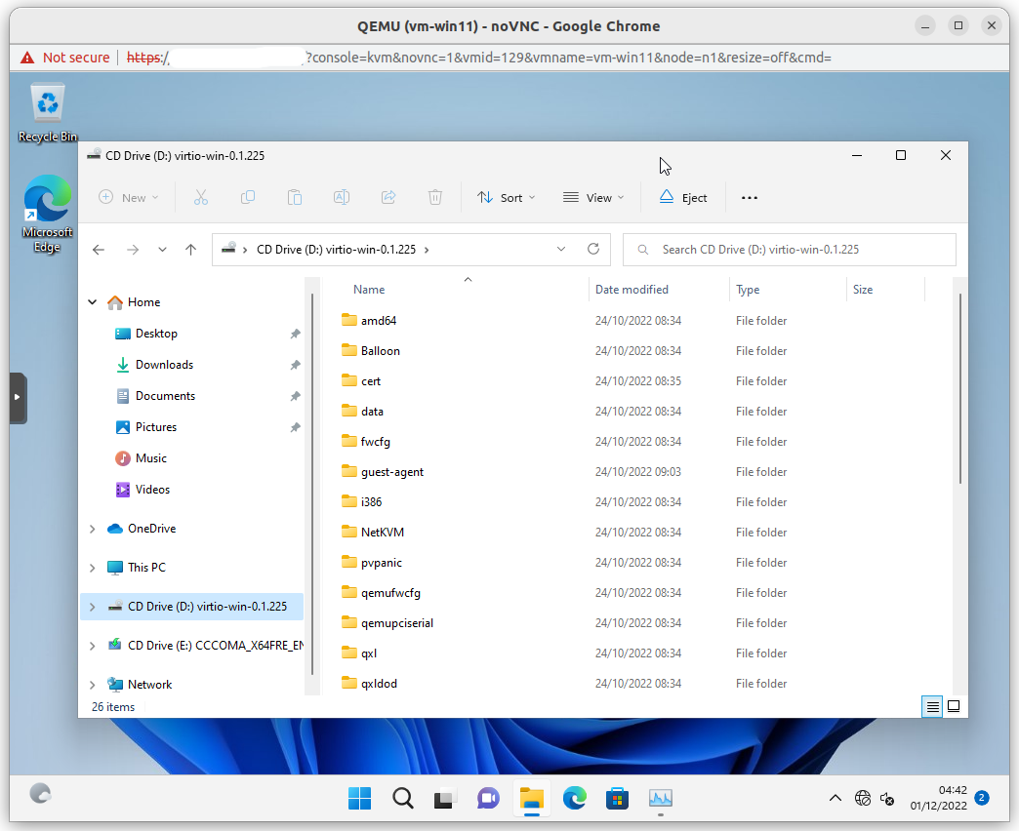Open Microsoft Store on taskbar

pos(617,799)
